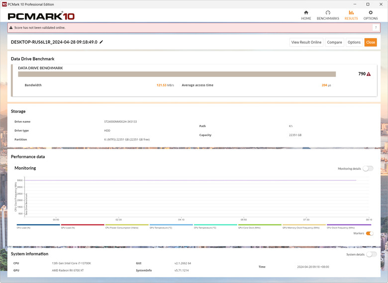Click the result name DESKTOP-RUS6L1R_2024-04-28 09:18:49.0
Viewport: 388px width, 283px height.
coord(54,42)
